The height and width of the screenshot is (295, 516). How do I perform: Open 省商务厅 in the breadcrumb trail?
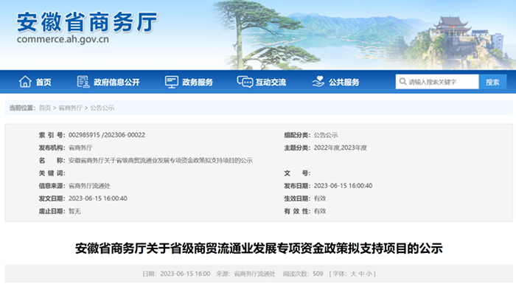click(70, 108)
